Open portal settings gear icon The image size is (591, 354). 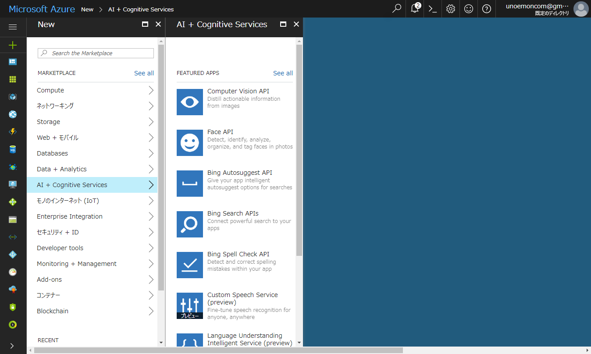[x=451, y=8]
